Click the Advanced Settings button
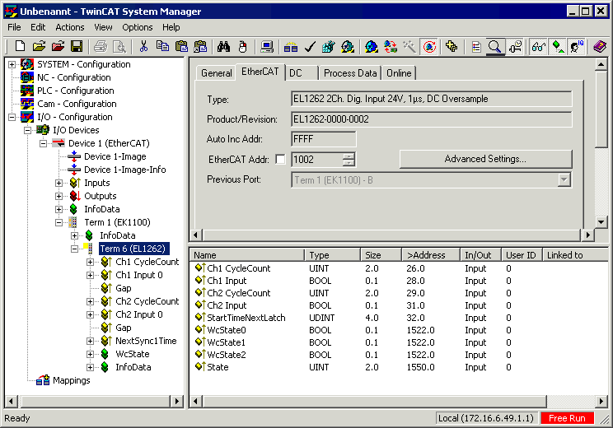The height and width of the screenshot is (428, 613). [x=485, y=159]
